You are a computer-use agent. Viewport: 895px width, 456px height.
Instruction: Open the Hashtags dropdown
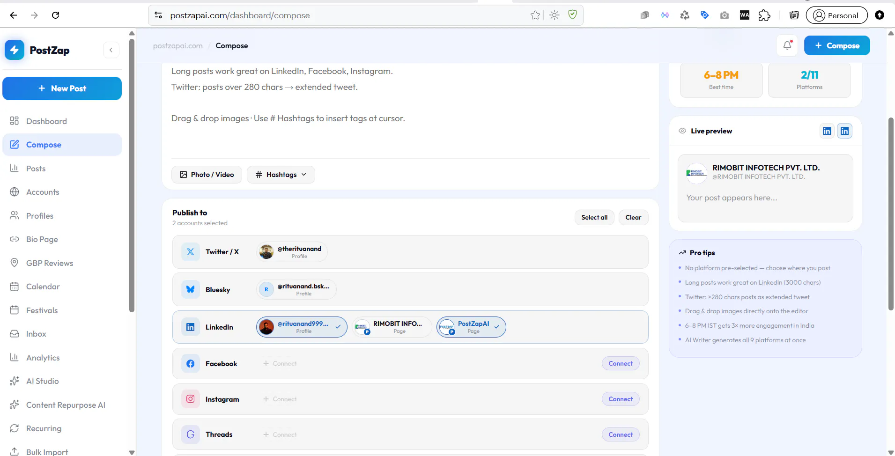click(281, 175)
